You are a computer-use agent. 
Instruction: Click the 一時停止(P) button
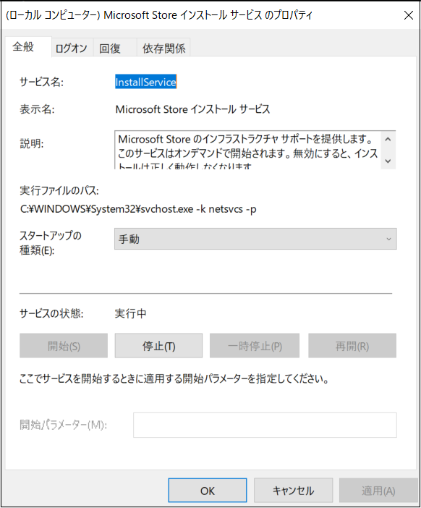[x=255, y=346]
